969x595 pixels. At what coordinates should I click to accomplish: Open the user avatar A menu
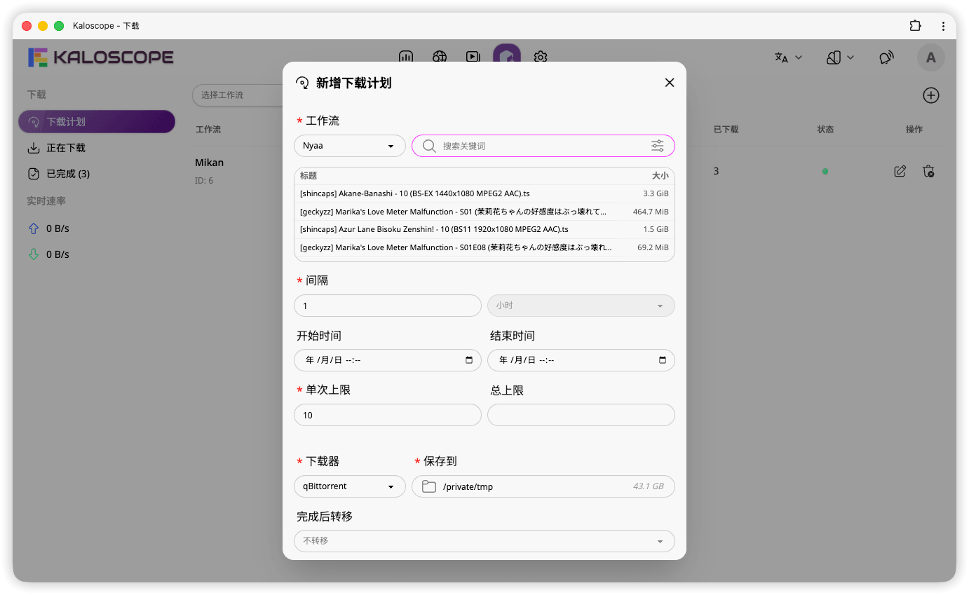pos(931,57)
